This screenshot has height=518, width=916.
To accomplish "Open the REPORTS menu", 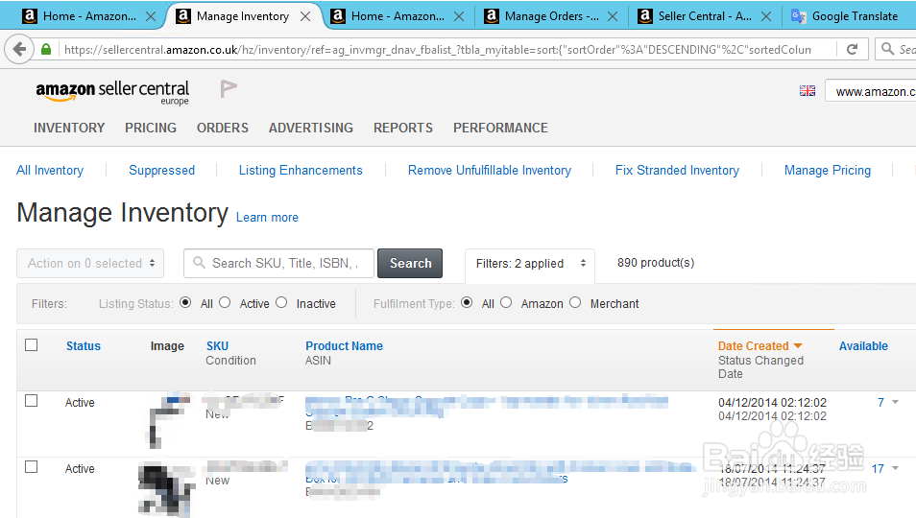I will 403,128.
